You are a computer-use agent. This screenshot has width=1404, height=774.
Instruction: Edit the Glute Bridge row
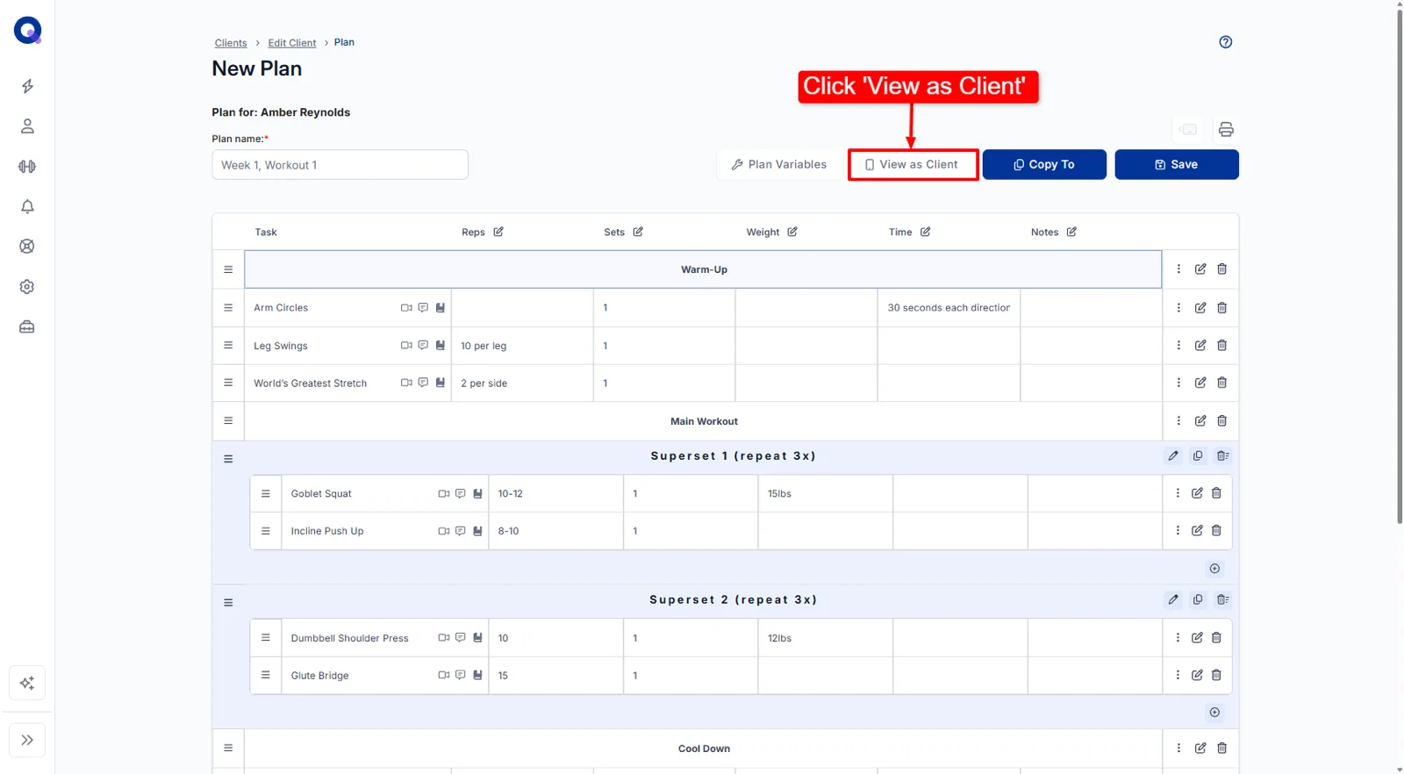coord(1197,675)
